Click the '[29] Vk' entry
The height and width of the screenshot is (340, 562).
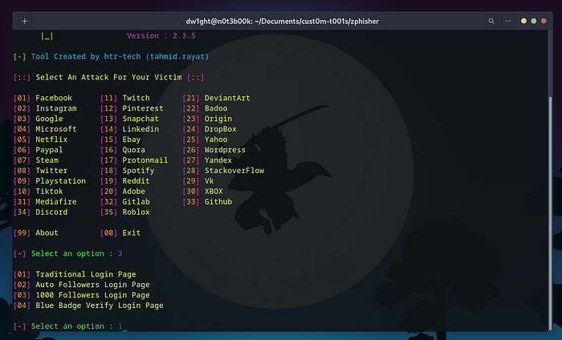(198, 181)
